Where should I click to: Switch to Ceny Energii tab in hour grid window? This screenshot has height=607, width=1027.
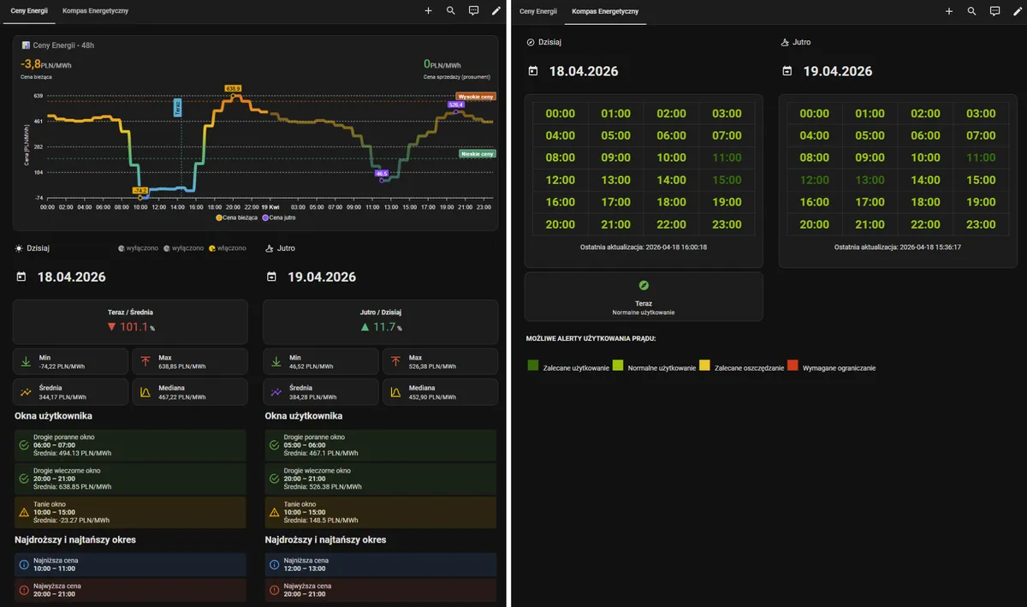click(x=538, y=11)
